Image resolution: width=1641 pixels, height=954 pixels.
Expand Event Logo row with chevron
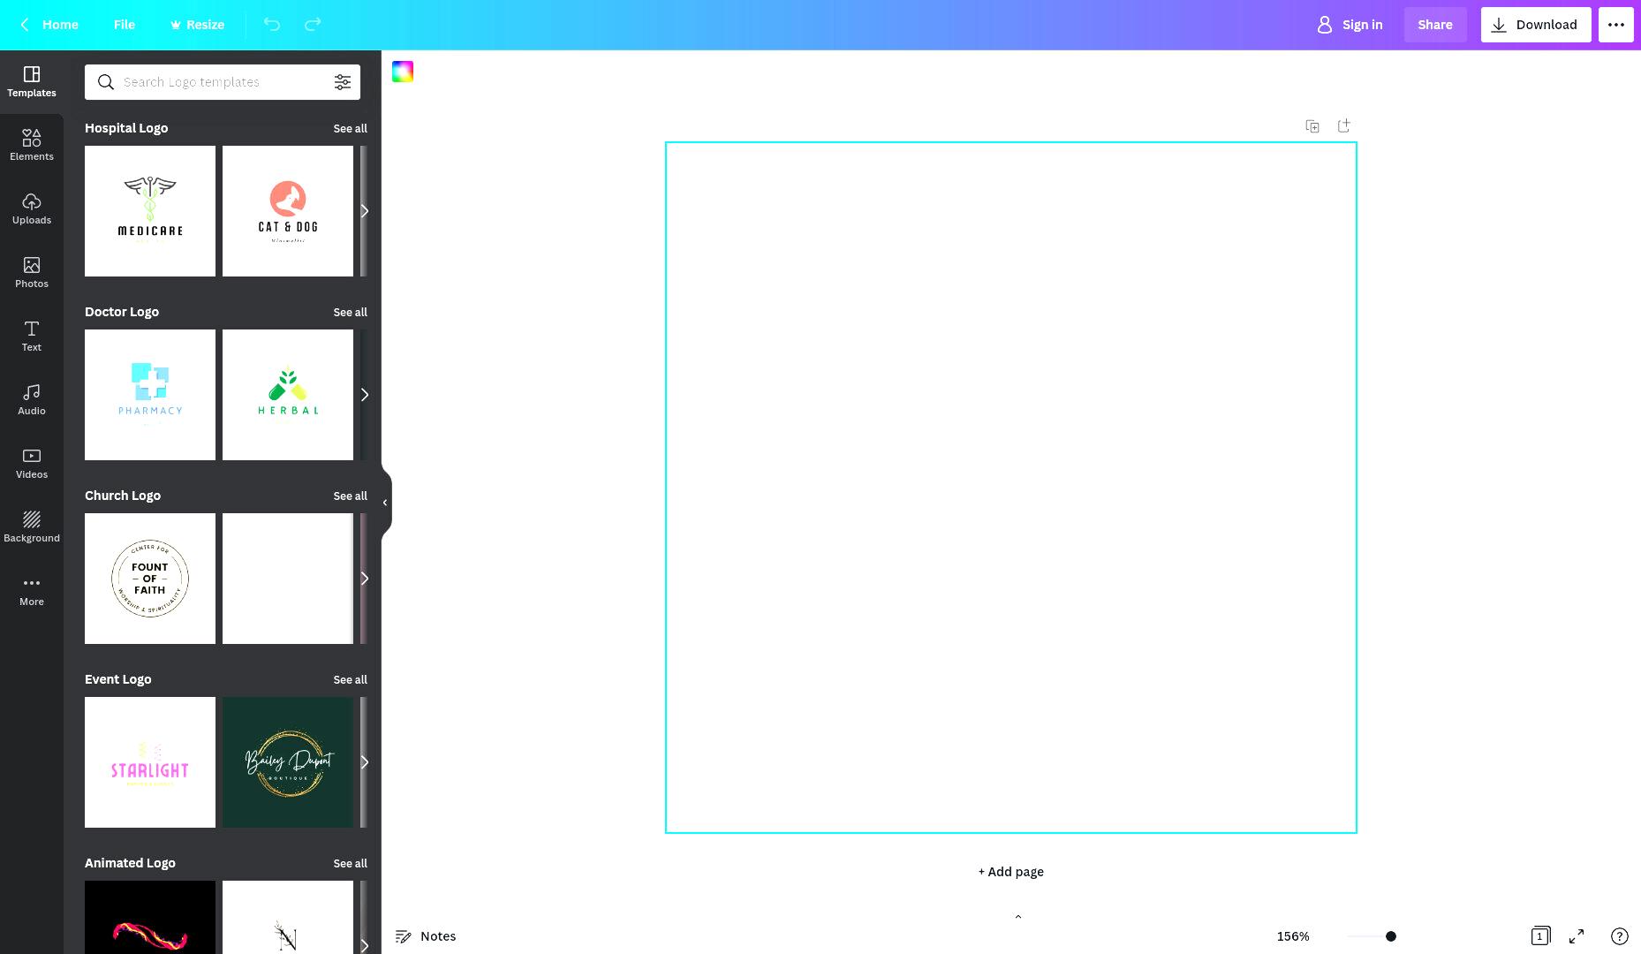pos(364,762)
